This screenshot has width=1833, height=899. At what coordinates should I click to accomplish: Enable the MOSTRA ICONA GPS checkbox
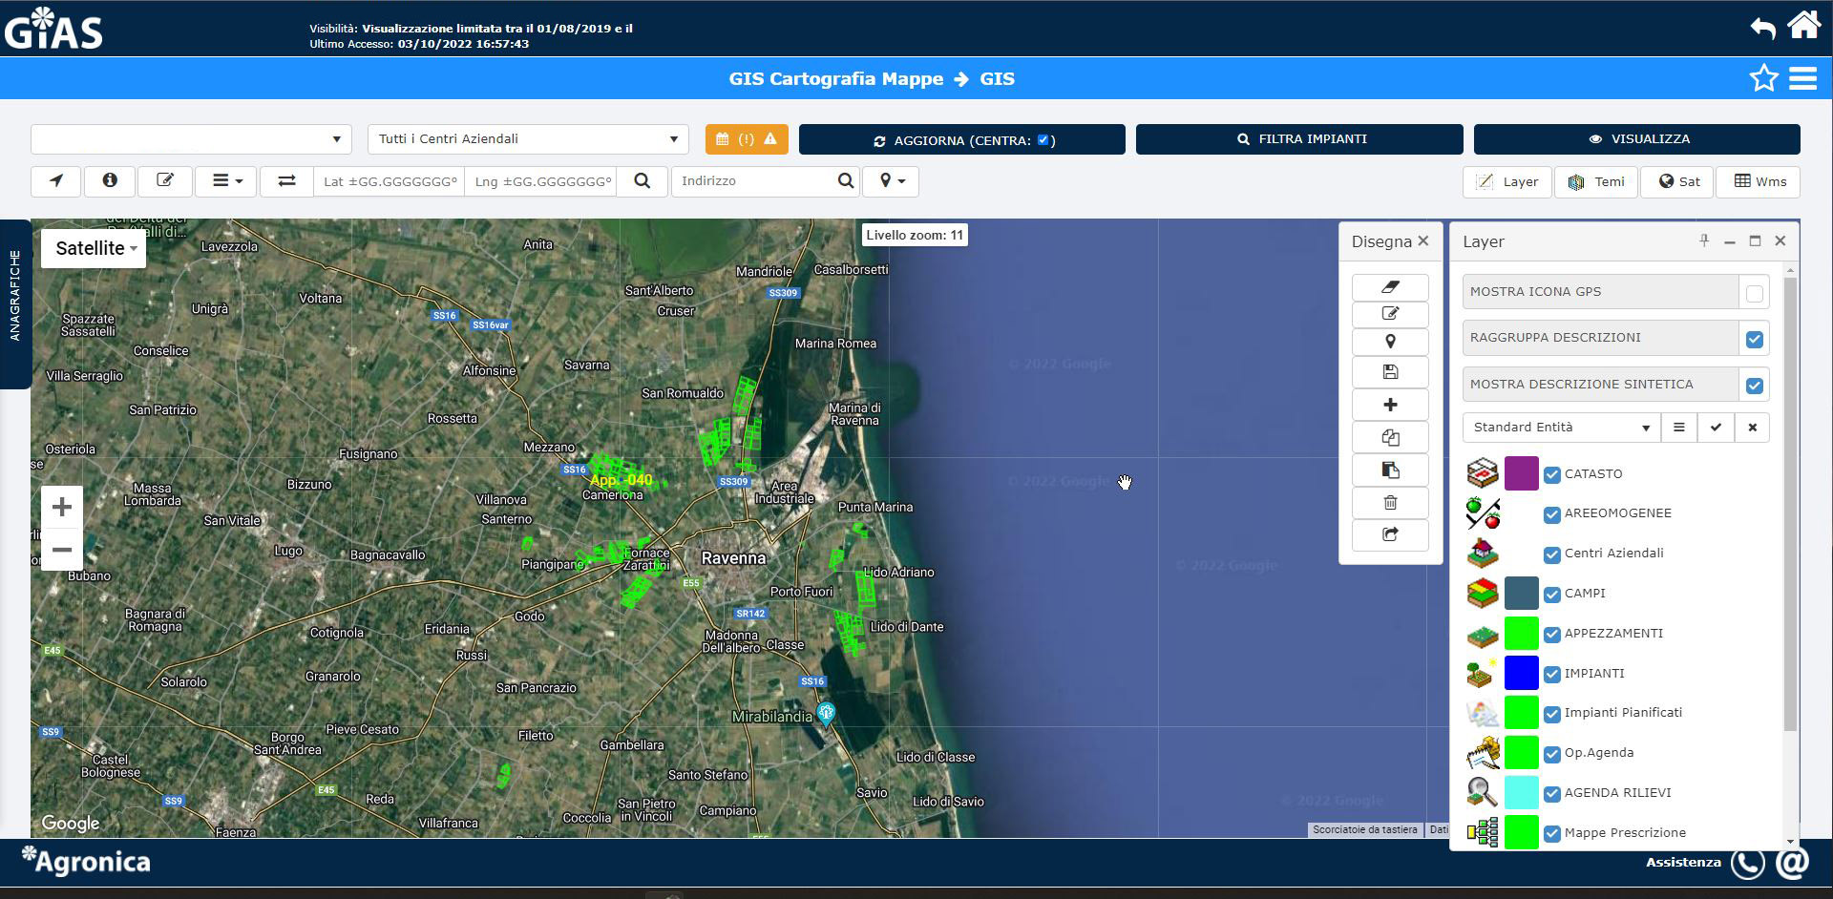(x=1754, y=293)
